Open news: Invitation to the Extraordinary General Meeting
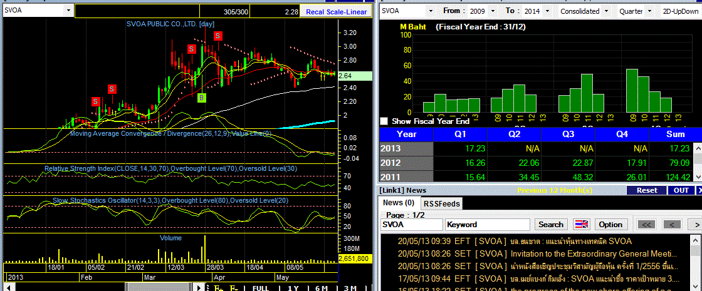Viewport: 702px width, 291px height. tap(537, 254)
